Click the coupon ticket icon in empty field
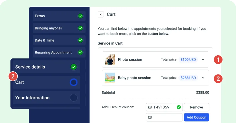This screenshot has width=236, height=123. point(150,117)
